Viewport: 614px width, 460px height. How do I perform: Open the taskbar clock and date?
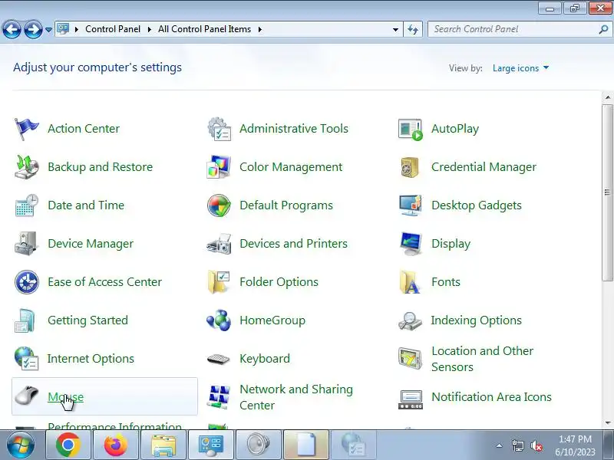click(x=575, y=445)
